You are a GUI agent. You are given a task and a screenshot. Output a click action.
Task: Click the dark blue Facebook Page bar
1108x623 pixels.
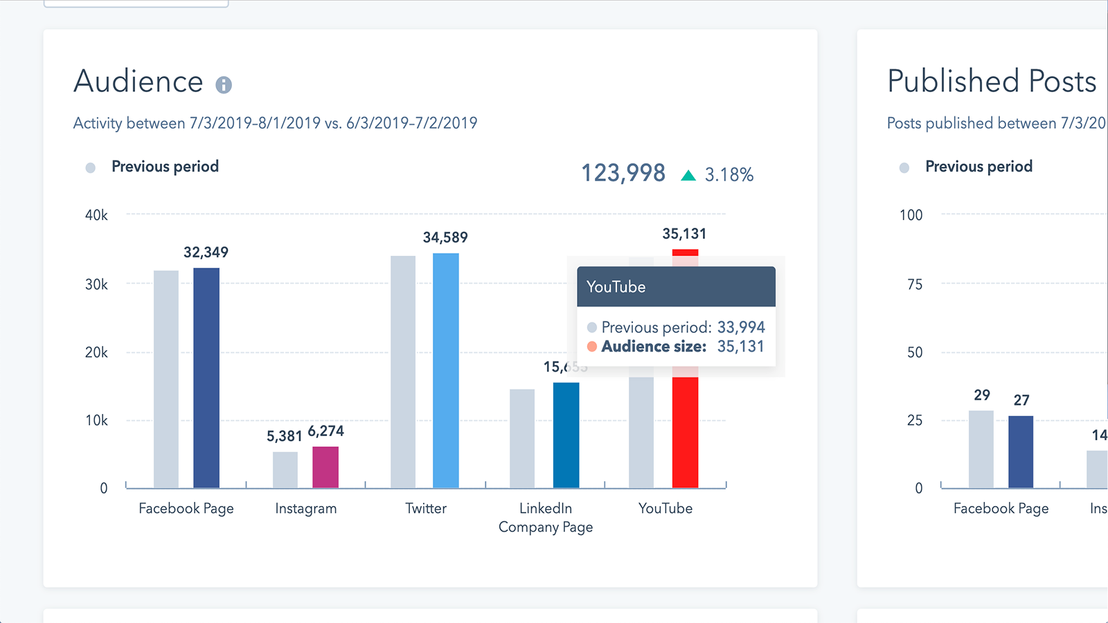206,374
